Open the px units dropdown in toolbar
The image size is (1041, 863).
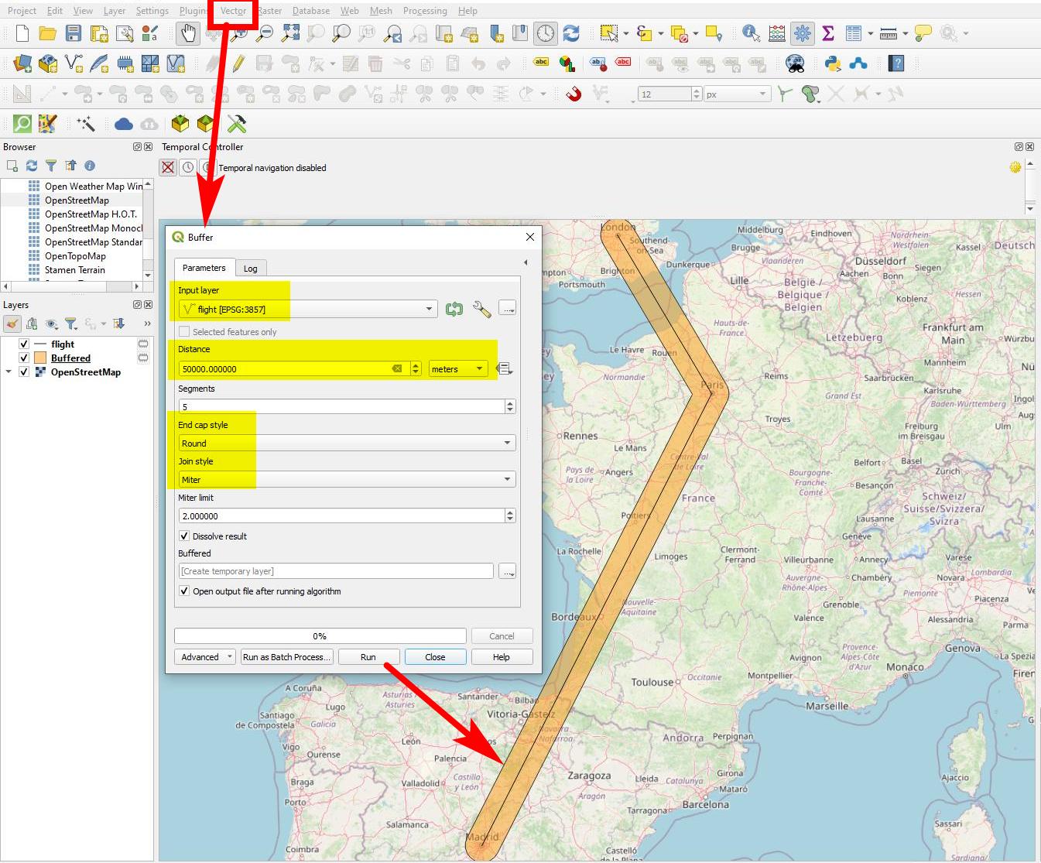[x=737, y=94]
